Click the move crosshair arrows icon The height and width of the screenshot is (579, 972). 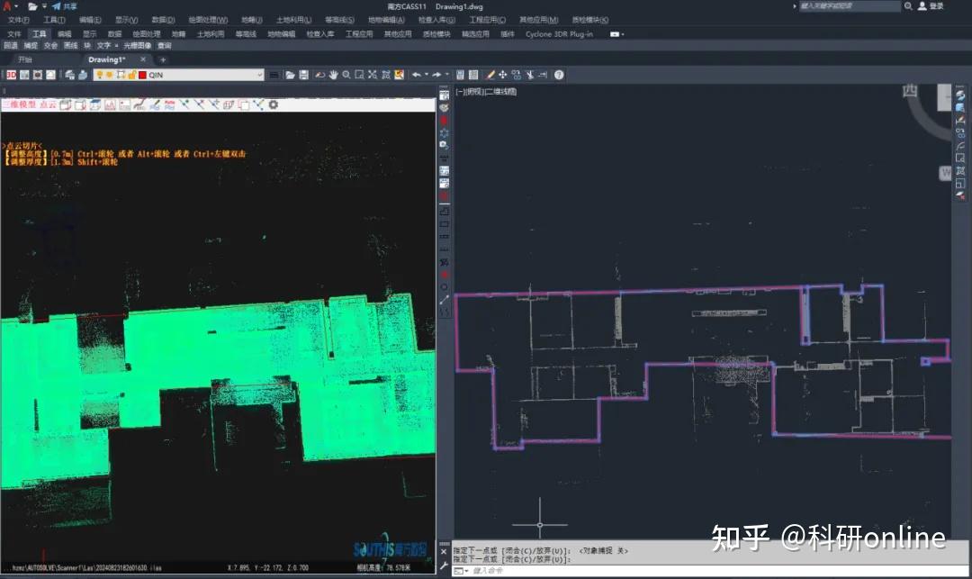click(x=503, y=75)
